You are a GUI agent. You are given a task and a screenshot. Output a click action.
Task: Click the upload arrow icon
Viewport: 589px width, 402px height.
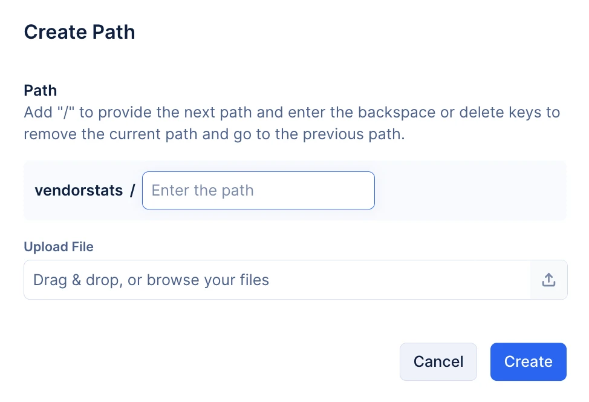pyautogui.click(x=548, y=280)
